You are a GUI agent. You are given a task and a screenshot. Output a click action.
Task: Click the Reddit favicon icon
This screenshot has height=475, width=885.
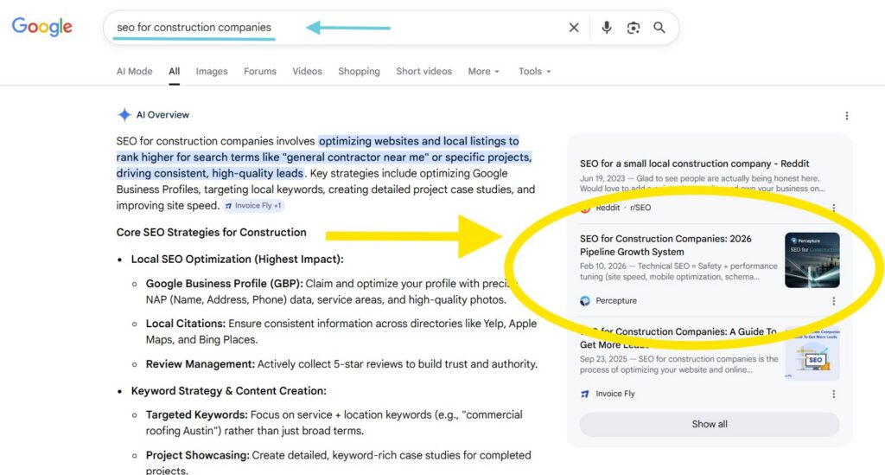(x=585, y=209)
